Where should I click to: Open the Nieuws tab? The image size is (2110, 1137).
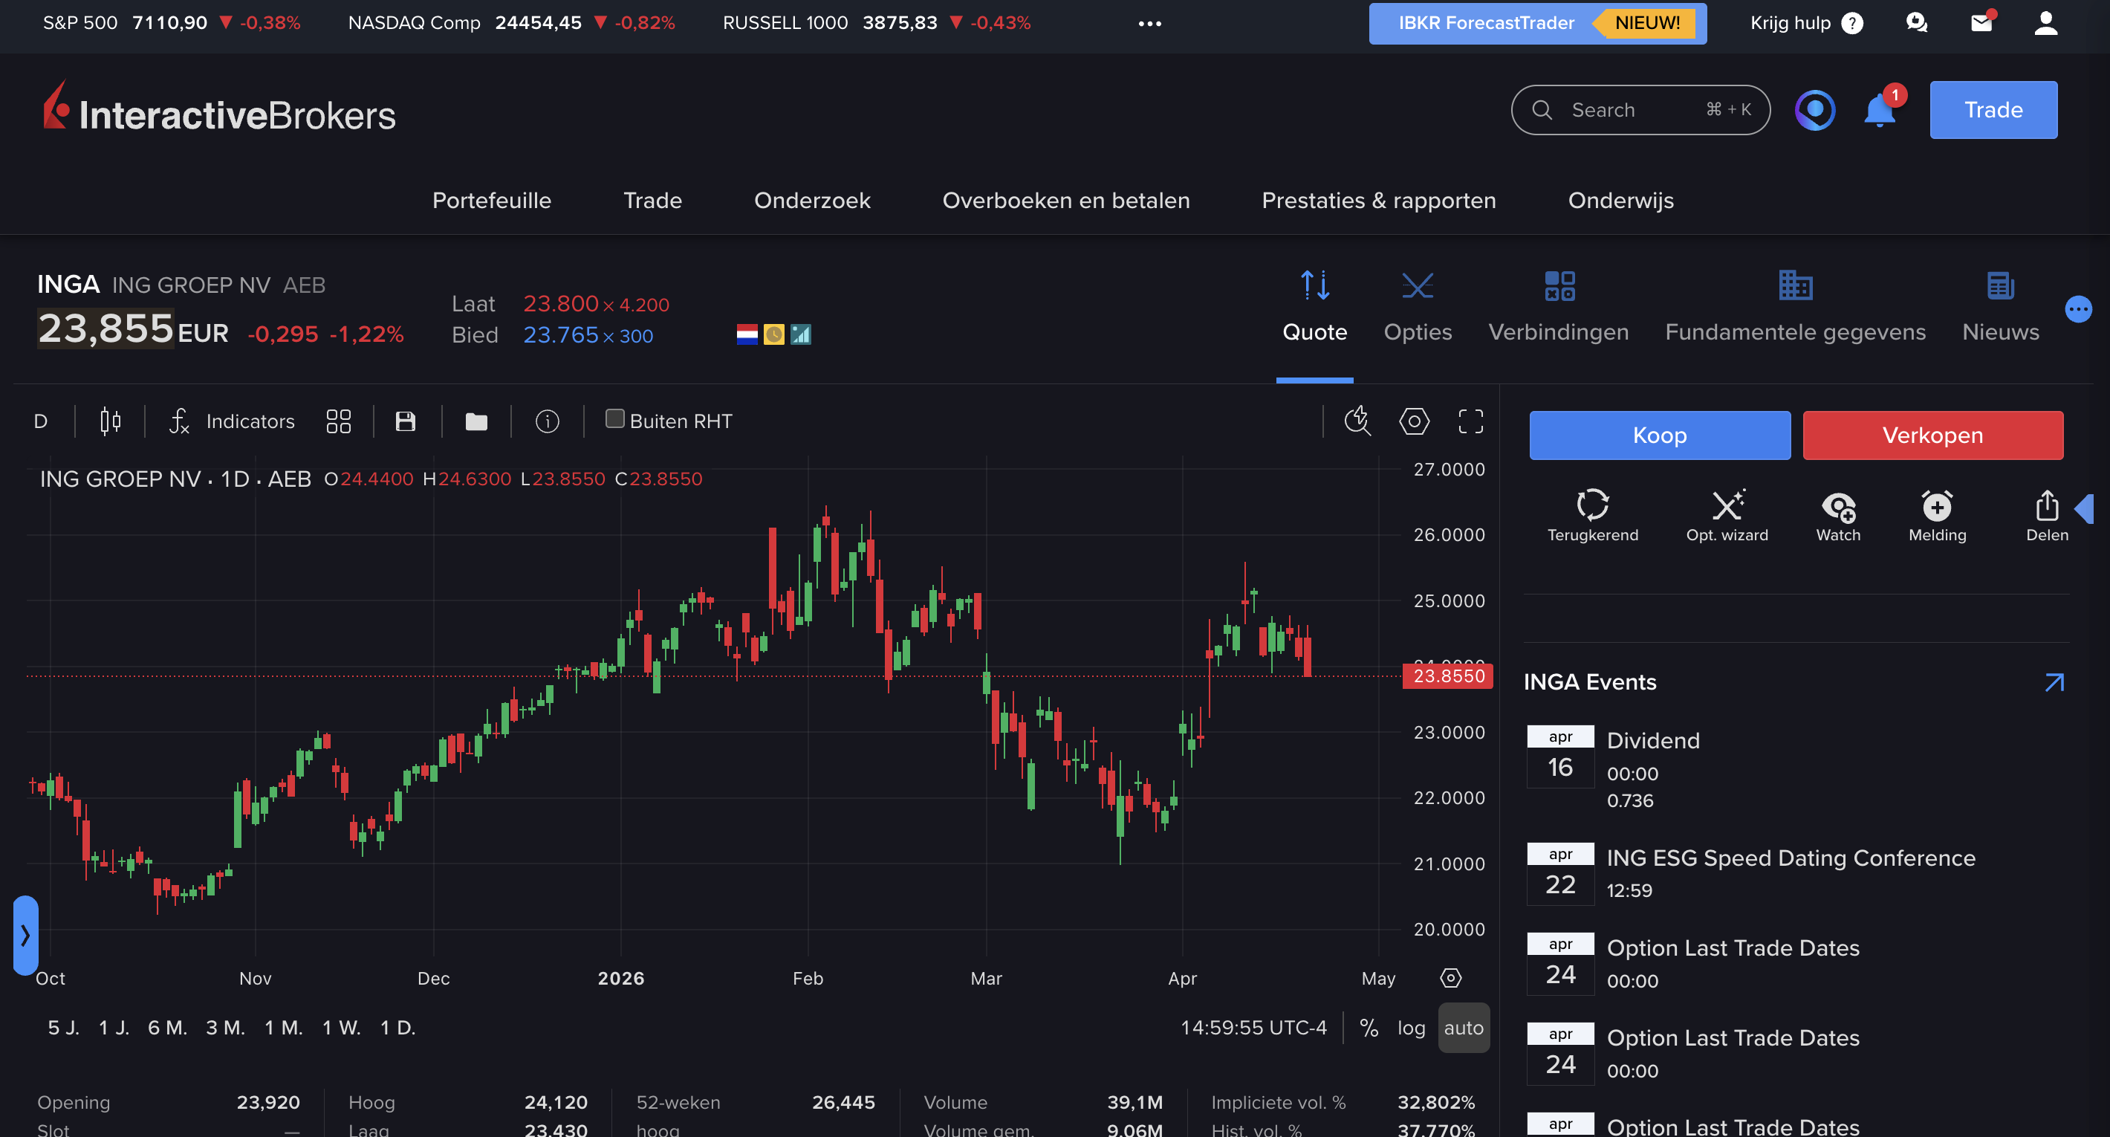coord(2000,307)
